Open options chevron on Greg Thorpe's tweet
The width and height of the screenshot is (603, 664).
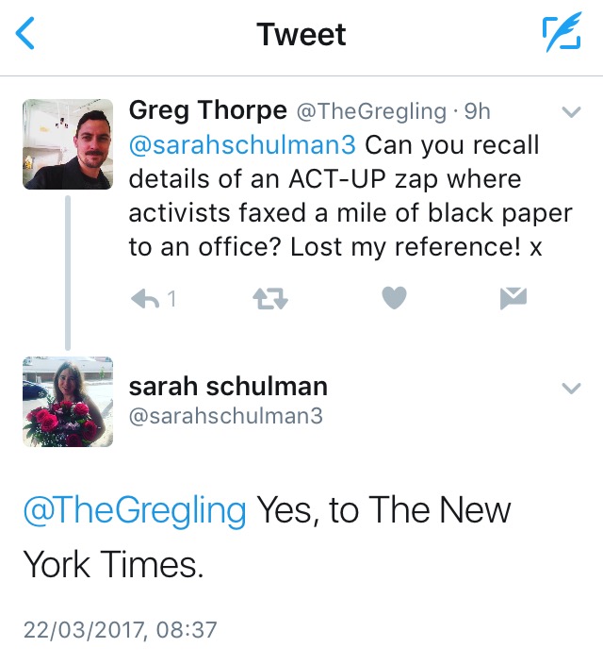tap(571, 112)
